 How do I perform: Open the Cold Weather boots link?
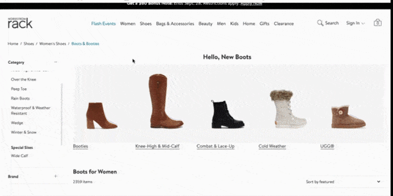(x=272, y=147)
